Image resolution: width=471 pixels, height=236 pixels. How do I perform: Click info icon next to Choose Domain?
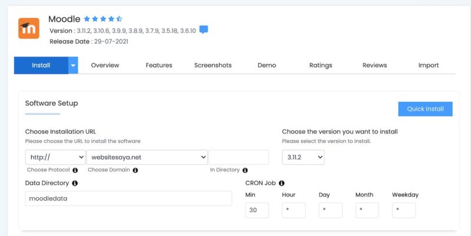coord(135,170)
